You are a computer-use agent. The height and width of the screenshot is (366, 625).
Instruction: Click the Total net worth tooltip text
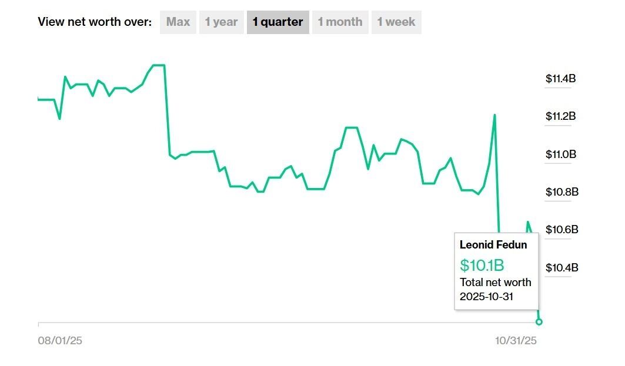tap(495, 283)
